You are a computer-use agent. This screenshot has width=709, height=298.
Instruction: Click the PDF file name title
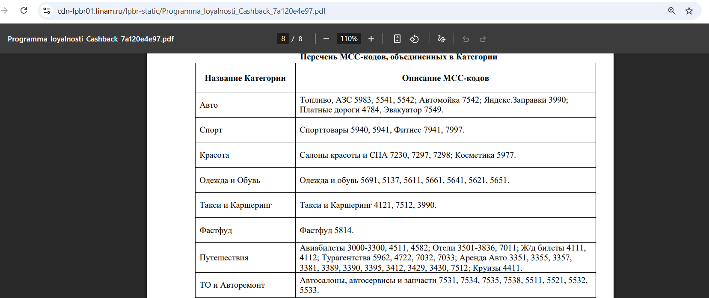91,39
